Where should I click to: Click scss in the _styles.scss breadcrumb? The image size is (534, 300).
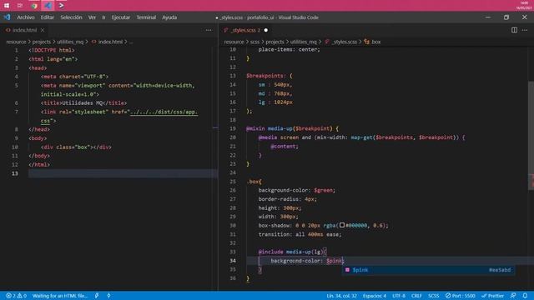pos(254,42)
